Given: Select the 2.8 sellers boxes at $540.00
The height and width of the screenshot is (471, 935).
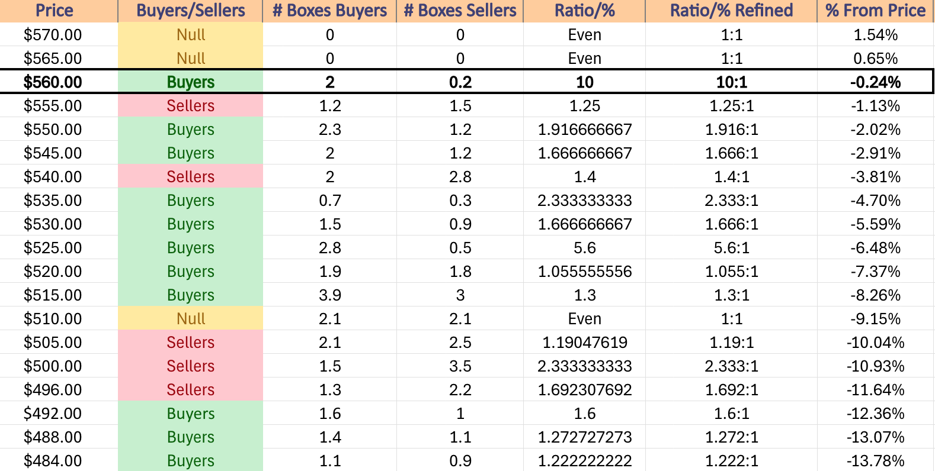Looking at the screenshot, I should 460,176.
